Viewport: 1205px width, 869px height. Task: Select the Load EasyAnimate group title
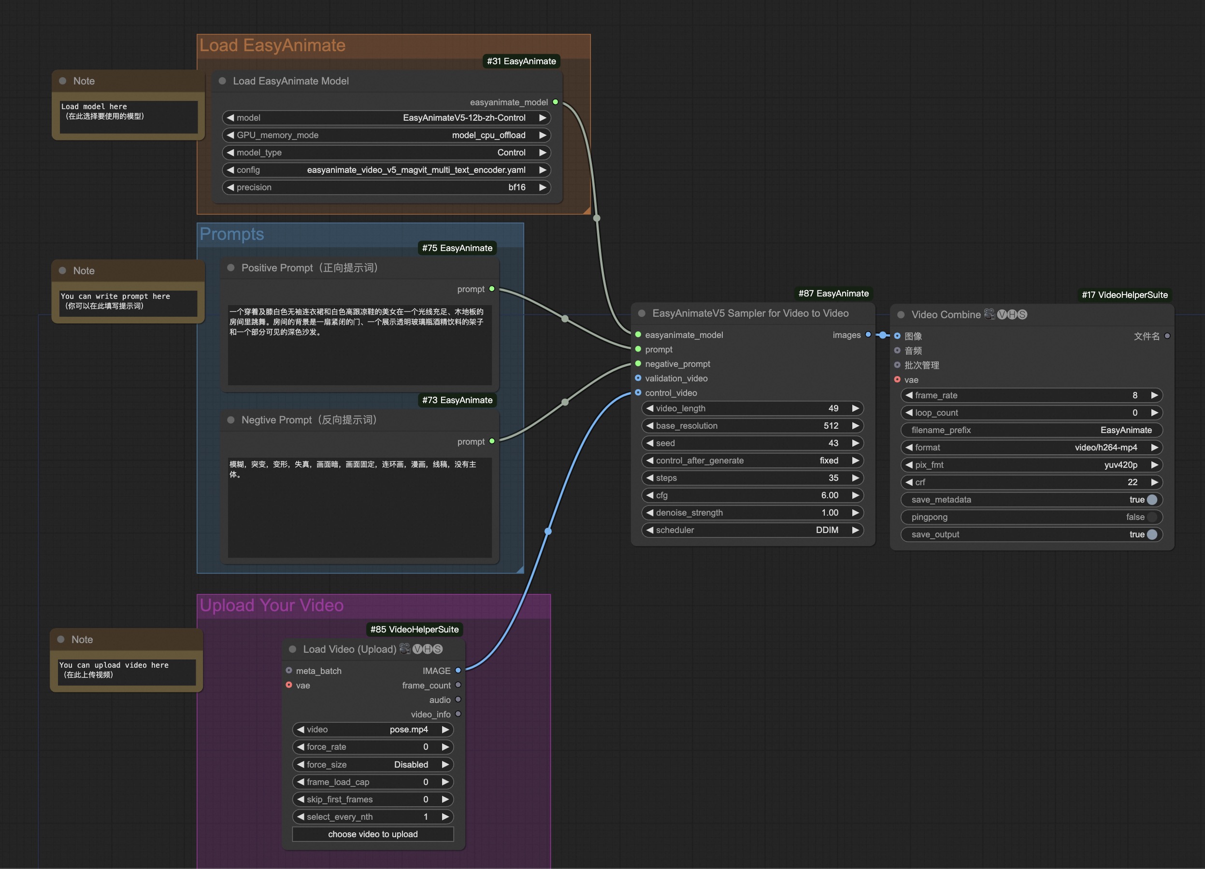273,45
